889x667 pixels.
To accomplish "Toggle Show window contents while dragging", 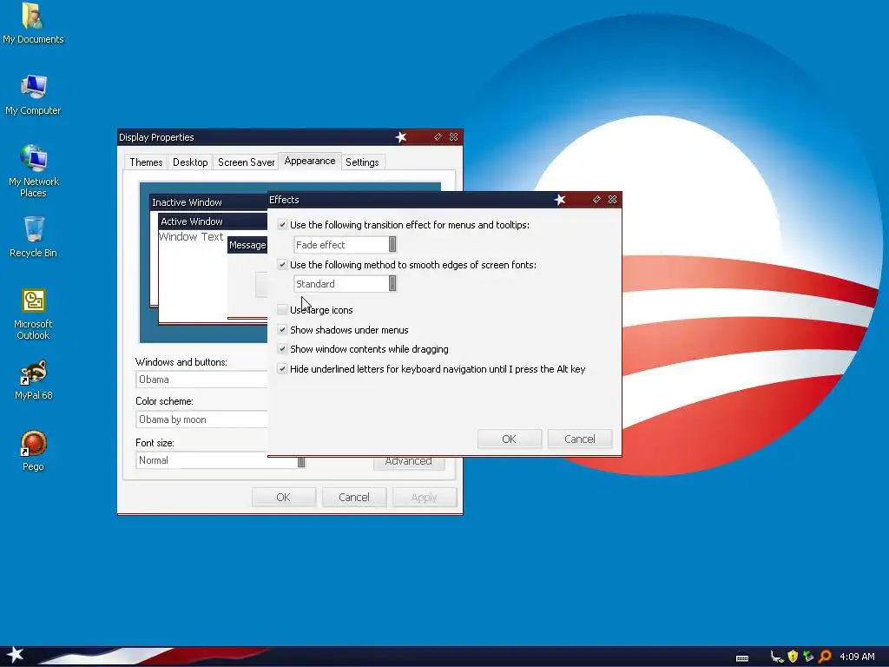I will click(282, 349).
